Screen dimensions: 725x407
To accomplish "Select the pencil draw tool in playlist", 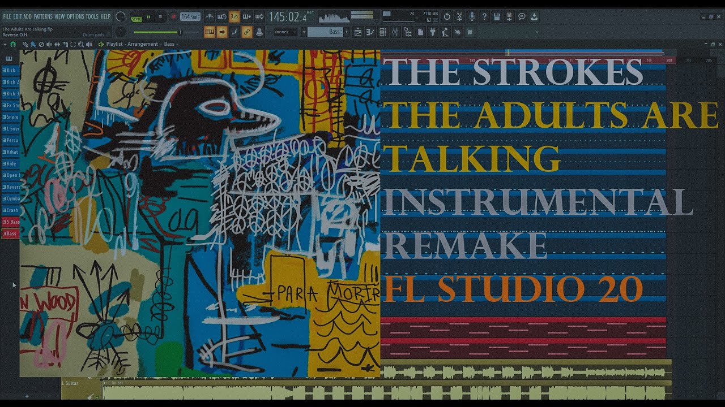I will coord(25,44).
